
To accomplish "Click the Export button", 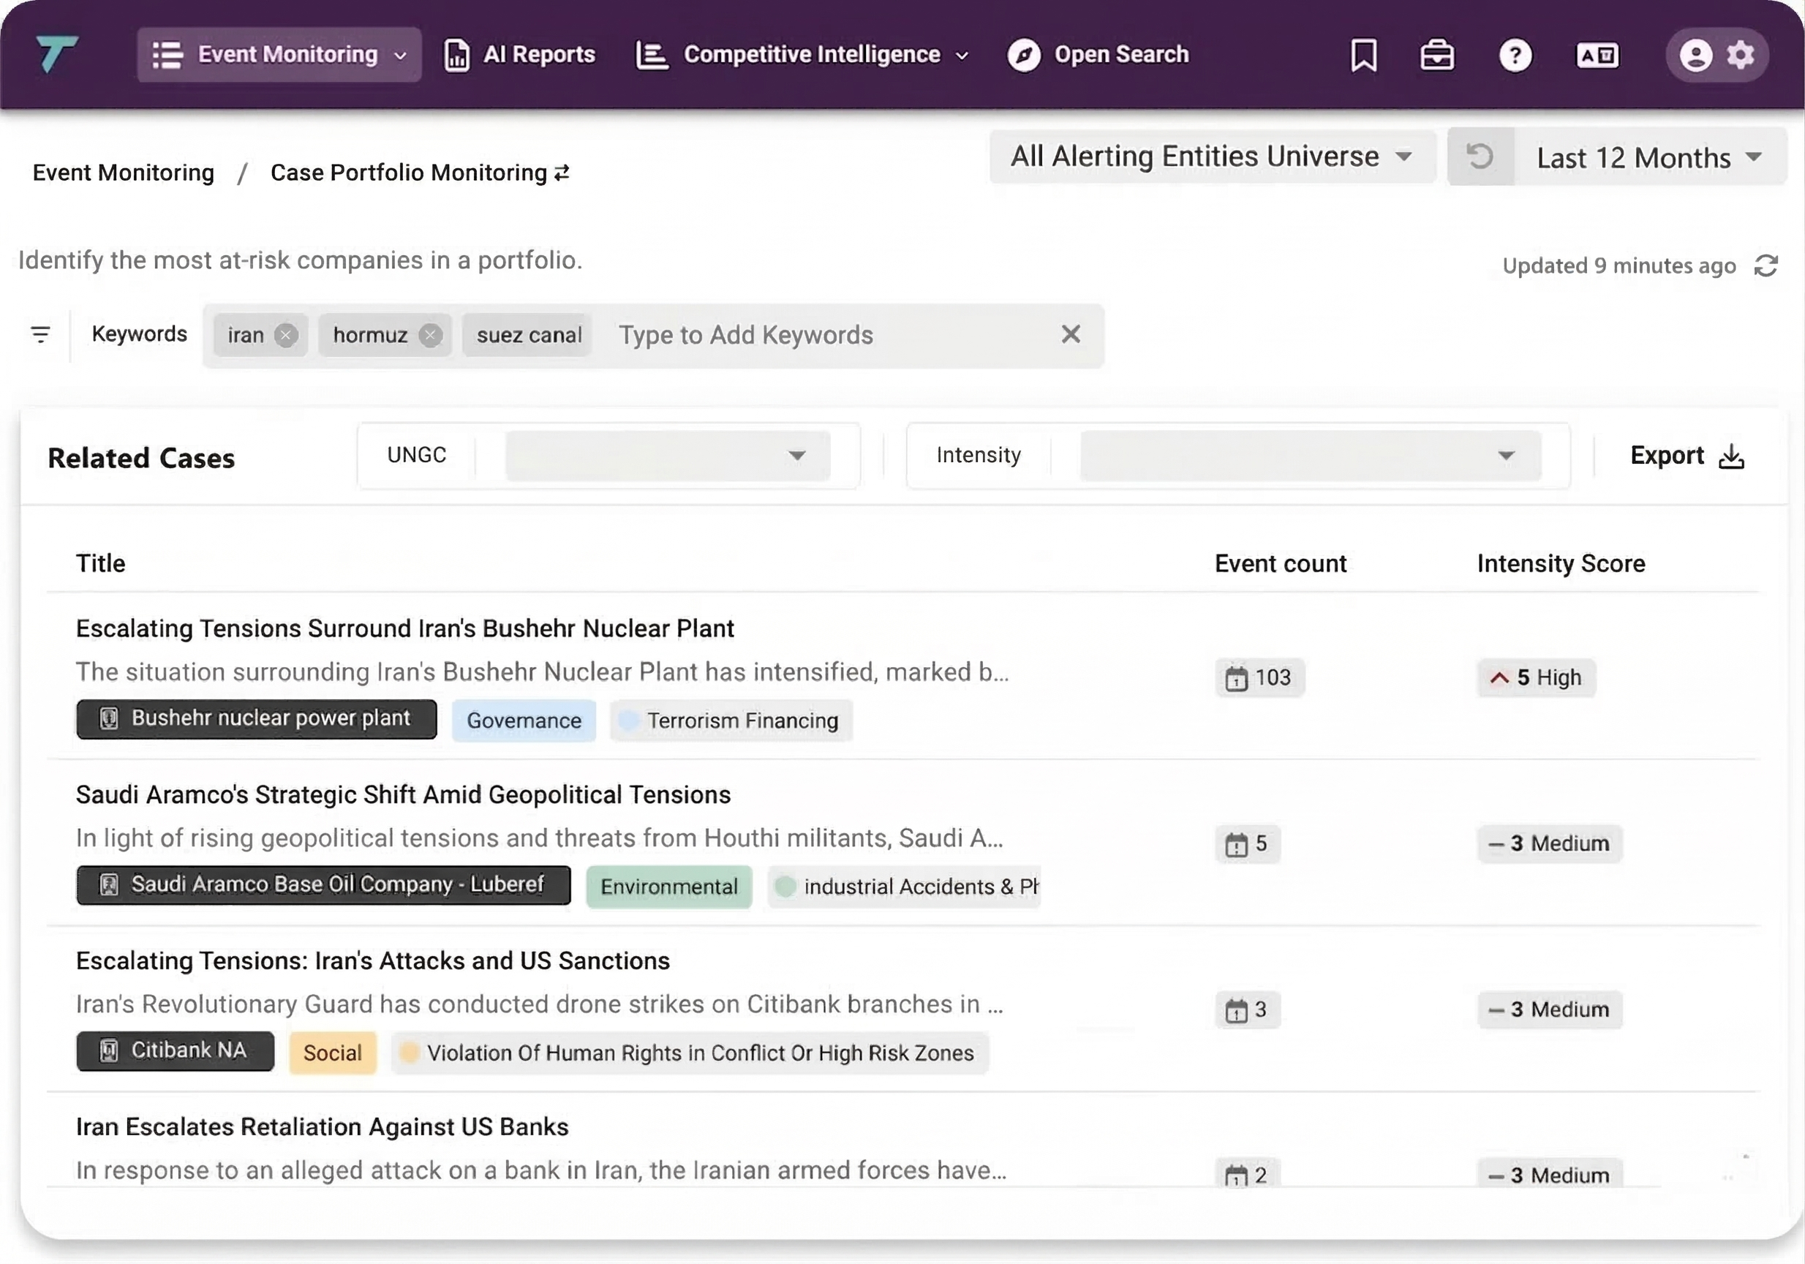I will pyautogui.click(x=1687, y=456).
